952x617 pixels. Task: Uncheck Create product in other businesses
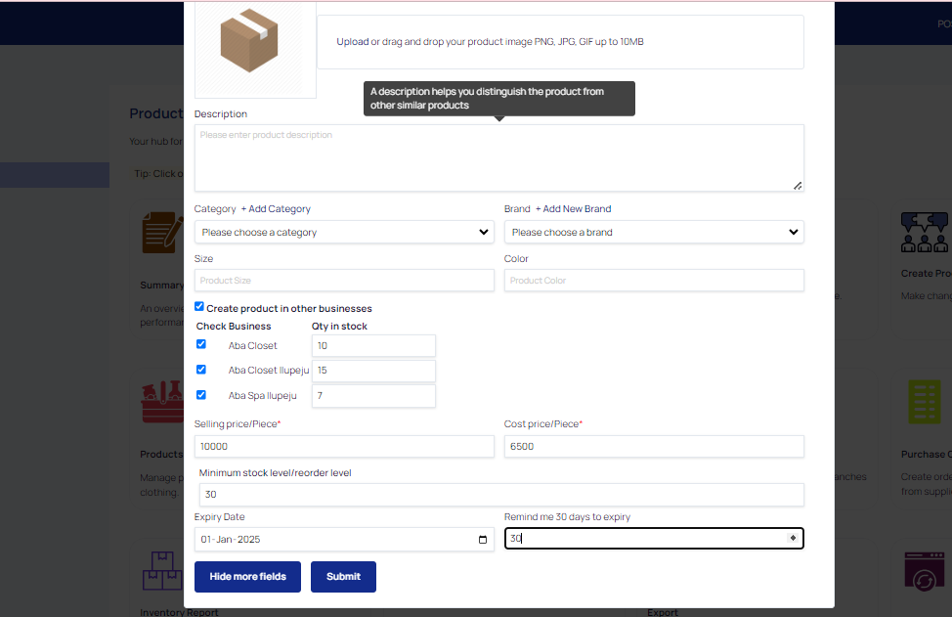[200, 307]
